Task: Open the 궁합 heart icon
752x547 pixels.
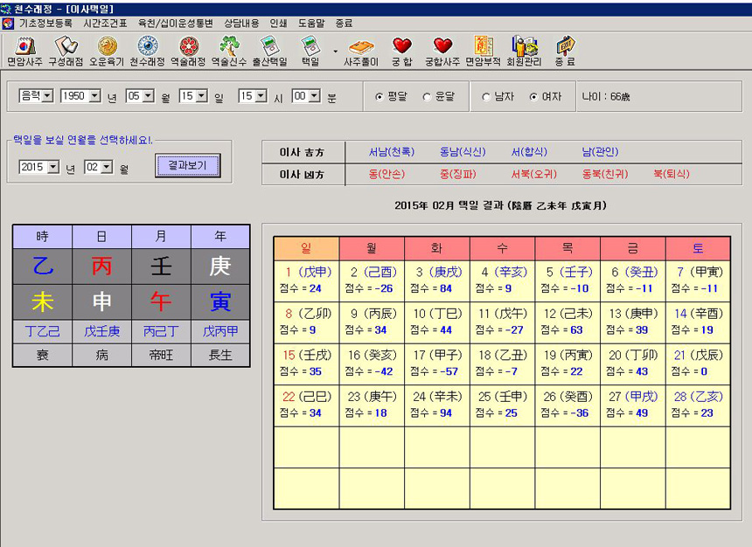Action: point(402,51)
